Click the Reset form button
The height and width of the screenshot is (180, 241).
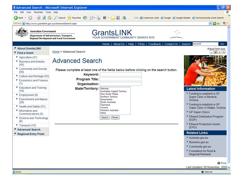pos(115,117)
